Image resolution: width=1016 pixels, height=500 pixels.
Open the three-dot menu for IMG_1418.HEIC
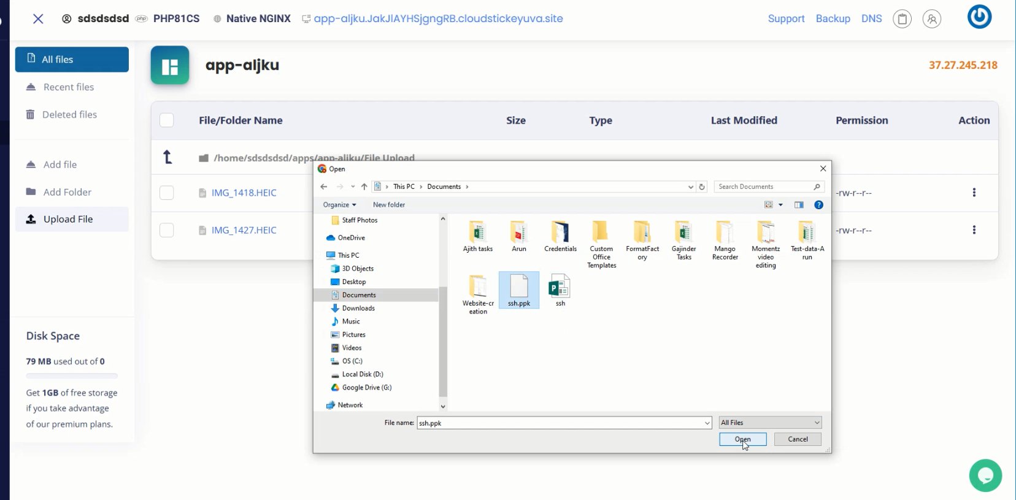[x=974, y=193]
